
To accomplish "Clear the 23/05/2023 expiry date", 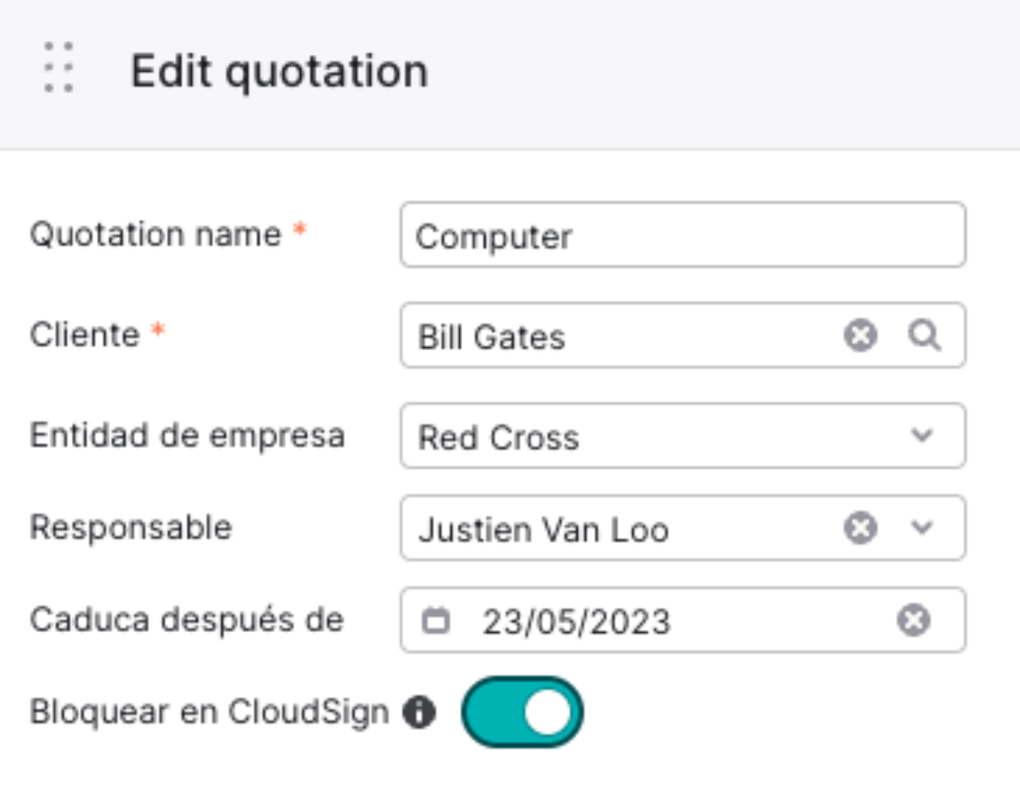I will pyautogui.click(x=913, y=620).
